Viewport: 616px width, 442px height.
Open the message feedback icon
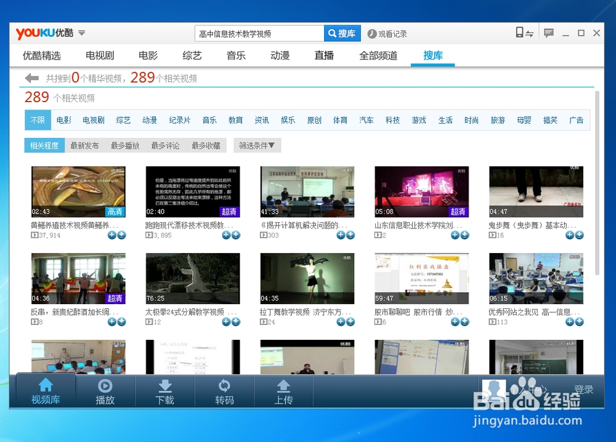(549, 33)
